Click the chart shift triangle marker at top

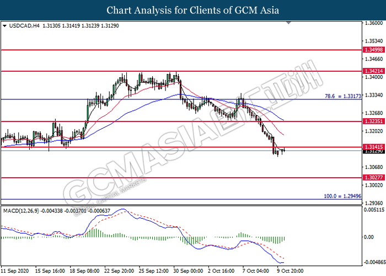289,23
